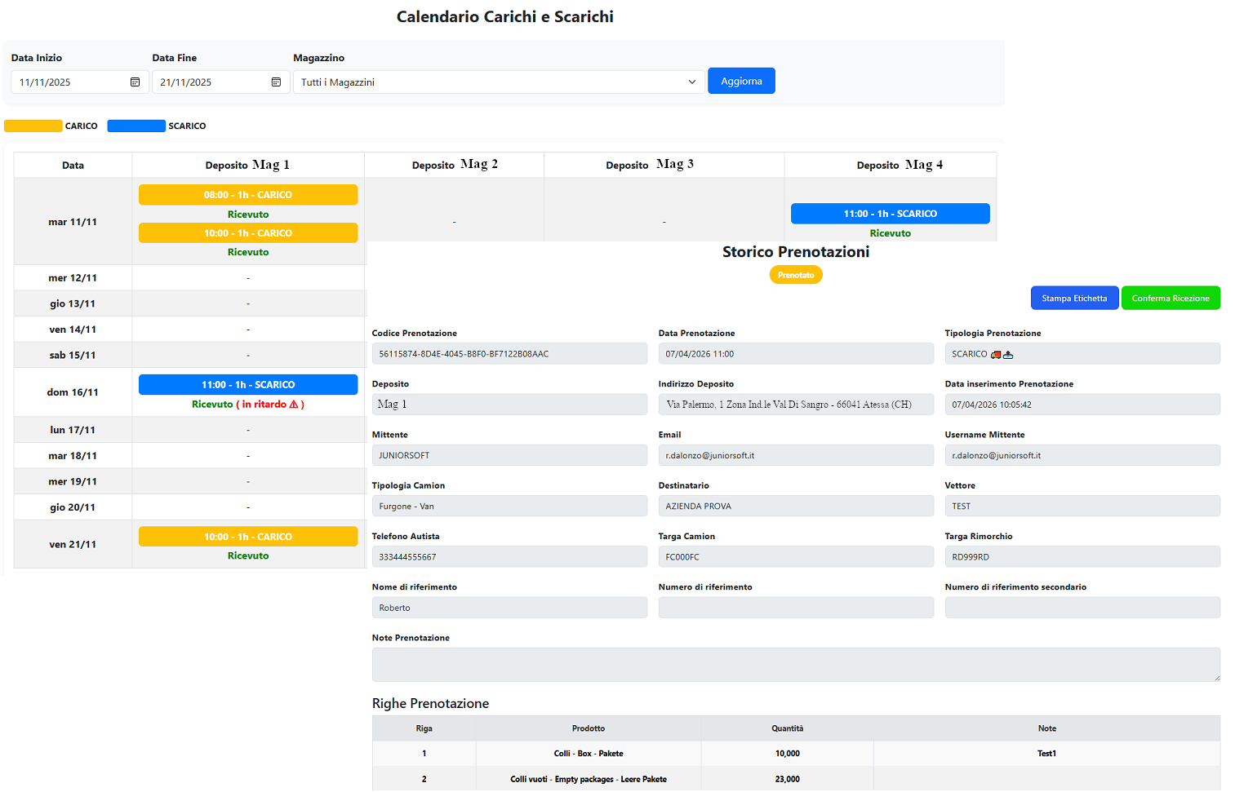
Task: Click the 'Storico Prenotazioni' heading
Action: point(796,252)
